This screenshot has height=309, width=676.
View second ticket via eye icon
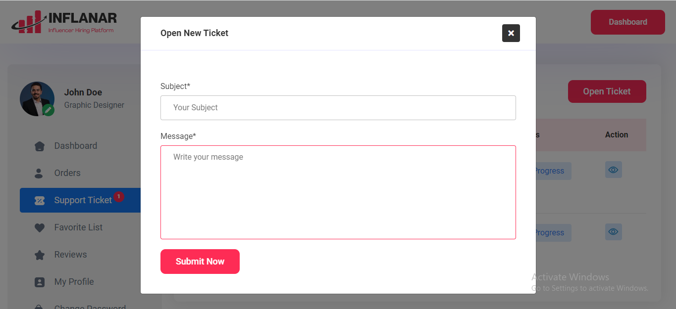coord(613,231)
